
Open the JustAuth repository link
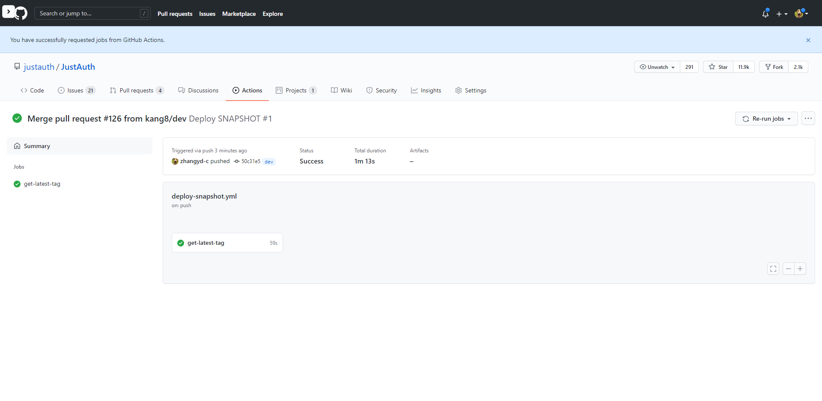point(78,67)
